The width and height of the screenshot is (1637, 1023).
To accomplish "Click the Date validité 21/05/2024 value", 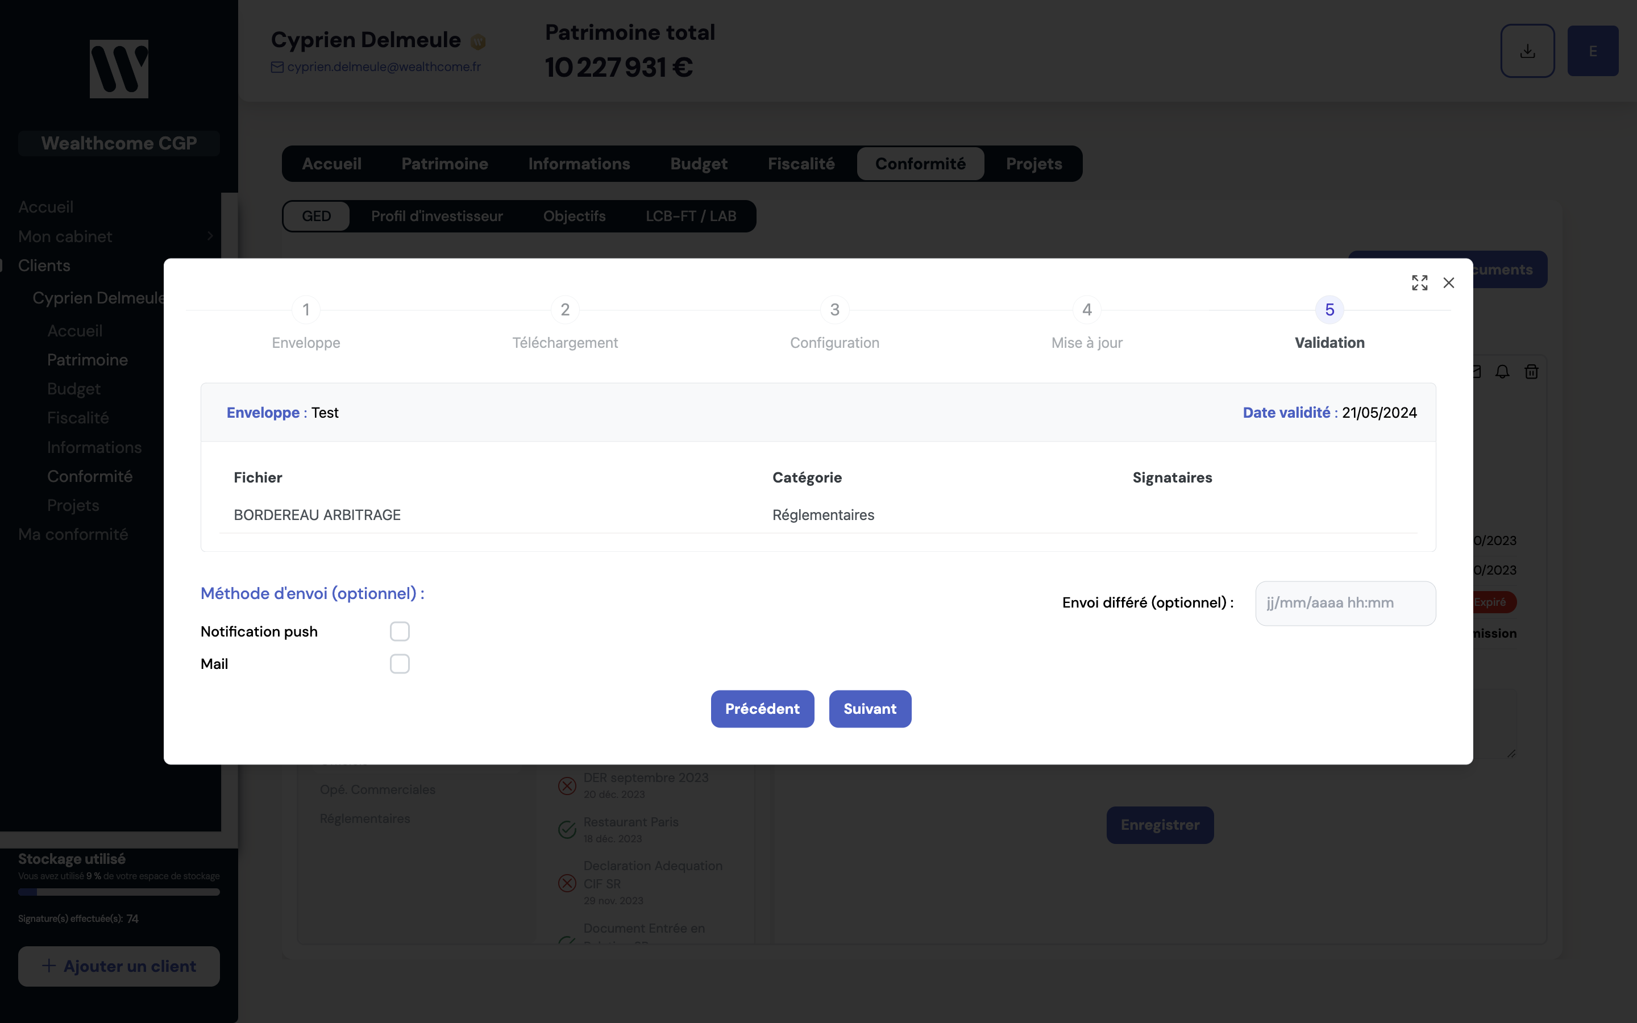I will pyautogui.click(x=1380, y=413).
